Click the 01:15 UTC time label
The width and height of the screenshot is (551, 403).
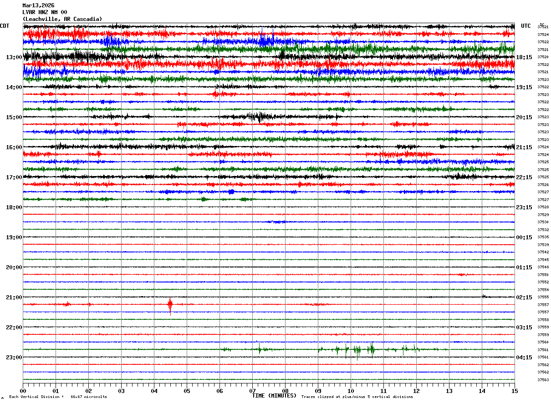(x=524, y=267)
